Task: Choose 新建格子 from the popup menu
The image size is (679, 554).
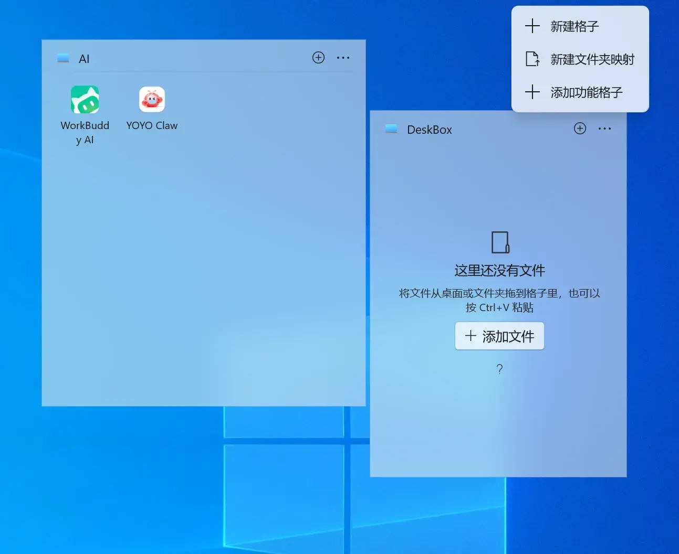Action: click(580, 26)
